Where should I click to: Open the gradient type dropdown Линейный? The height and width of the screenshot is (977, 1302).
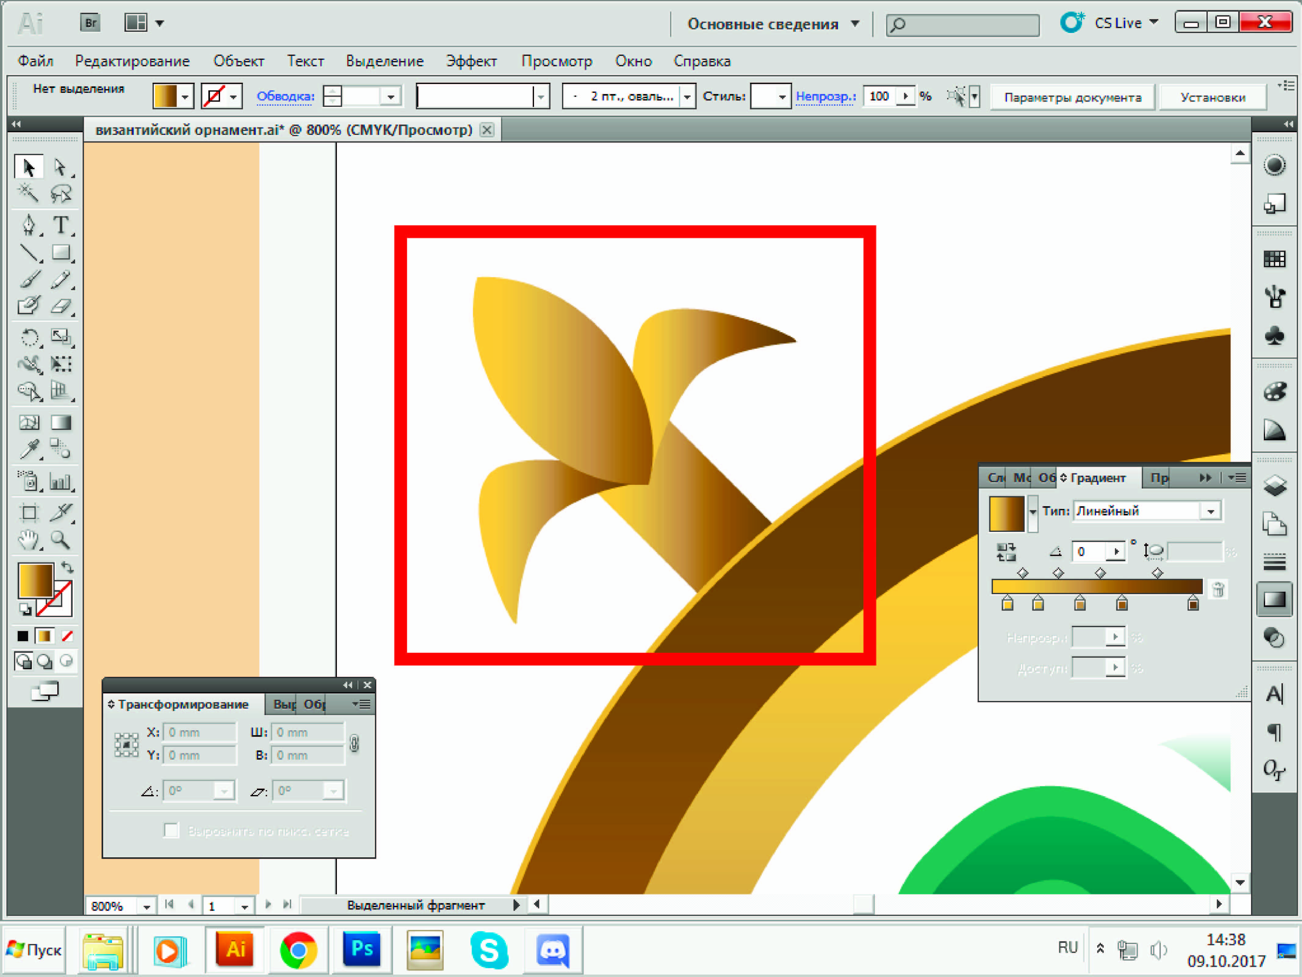[x=1210, y=511]
